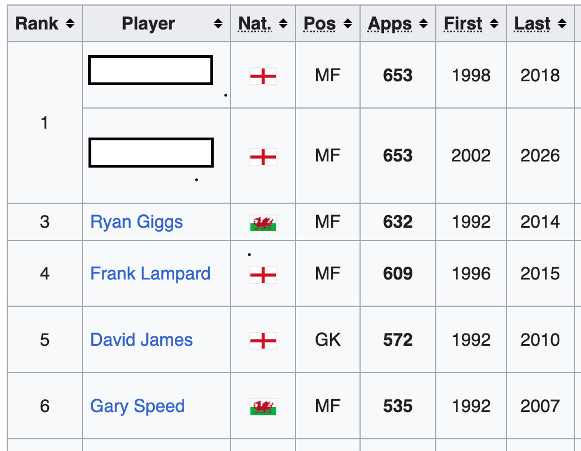Click first redacted player name box
The height and width of the screenshot is (451, 581).
(x=150, y=70)
